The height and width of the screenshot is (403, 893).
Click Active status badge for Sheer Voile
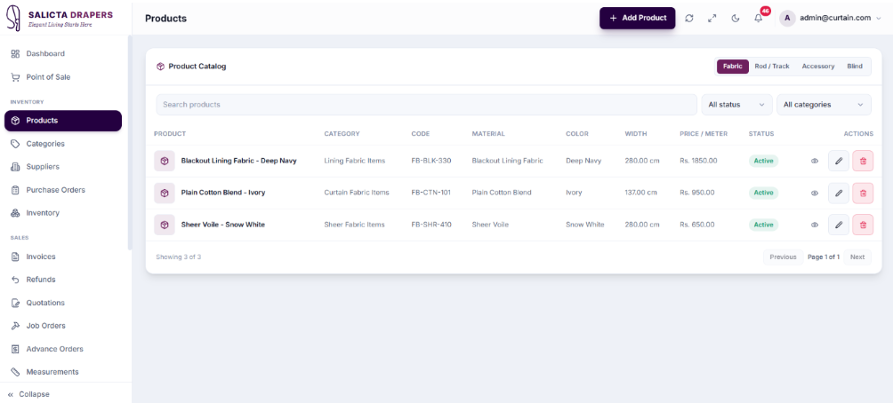(763, 225)
